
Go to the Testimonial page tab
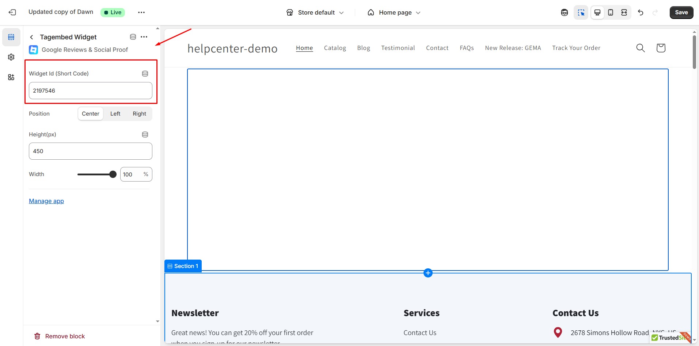398,48
